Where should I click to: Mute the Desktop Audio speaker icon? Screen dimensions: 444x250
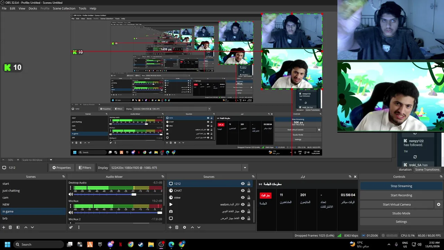[71, 194]
